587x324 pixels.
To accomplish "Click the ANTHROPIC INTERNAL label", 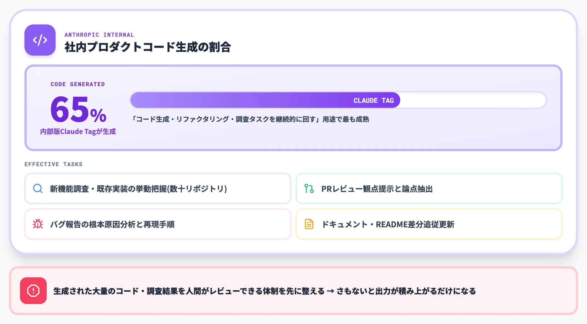I will click(x=99, y=35).
